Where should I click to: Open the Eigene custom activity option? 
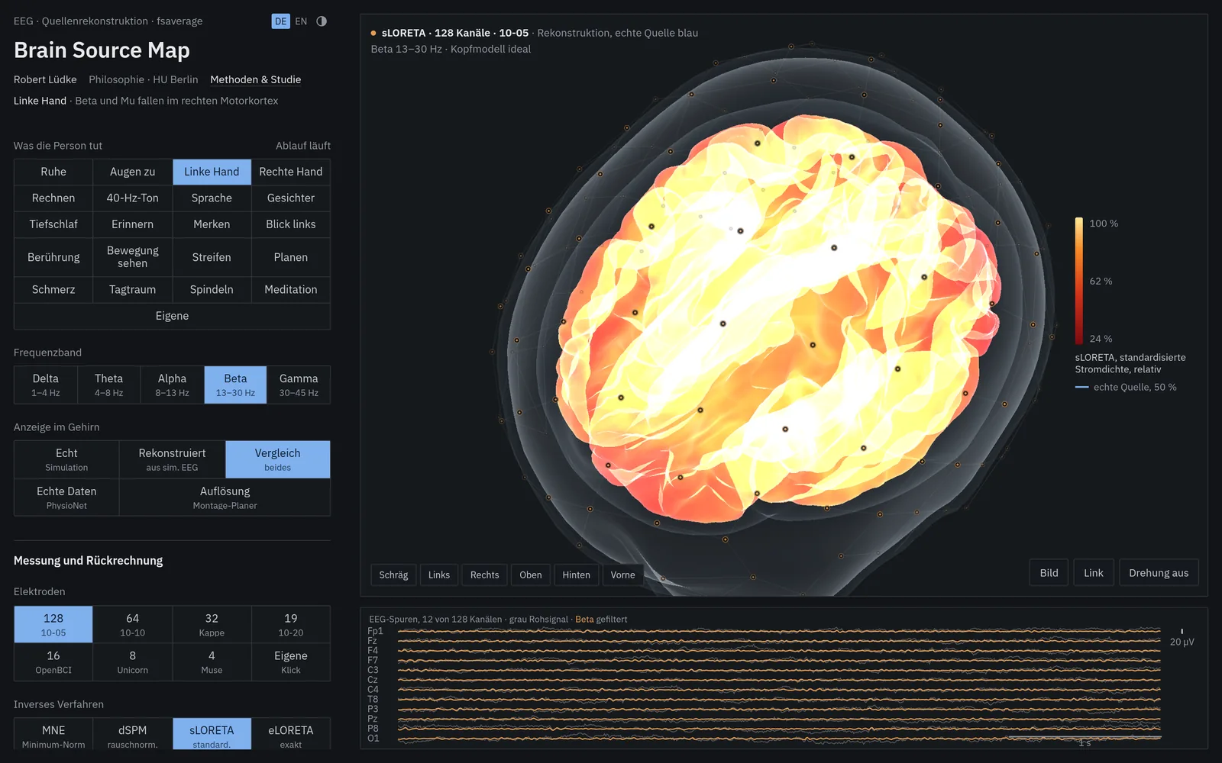point(172,316)
